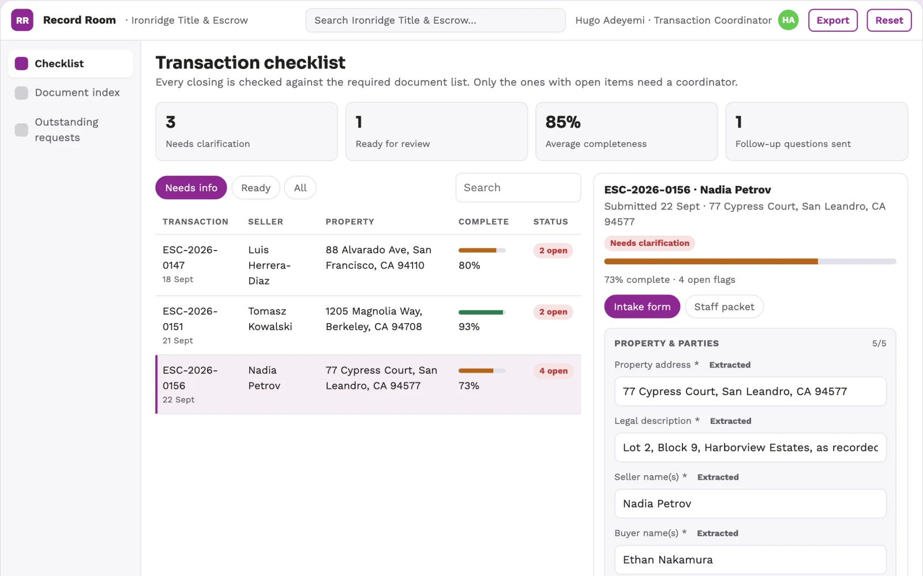The image size is (923, 576).
Task: Select transaction ESC-2026-0151 row
Action: tap(368, 325)
